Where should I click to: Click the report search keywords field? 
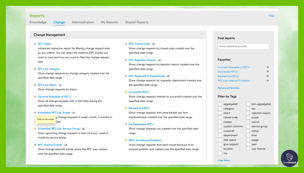(x=243, y=46)
